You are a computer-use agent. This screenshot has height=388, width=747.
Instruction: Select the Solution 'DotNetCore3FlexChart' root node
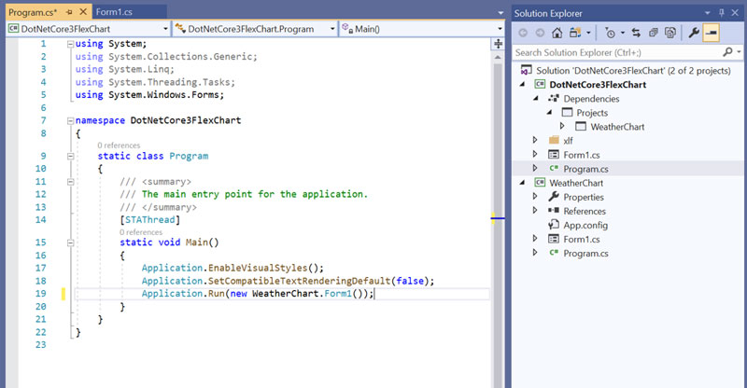[x=634, y=71]
